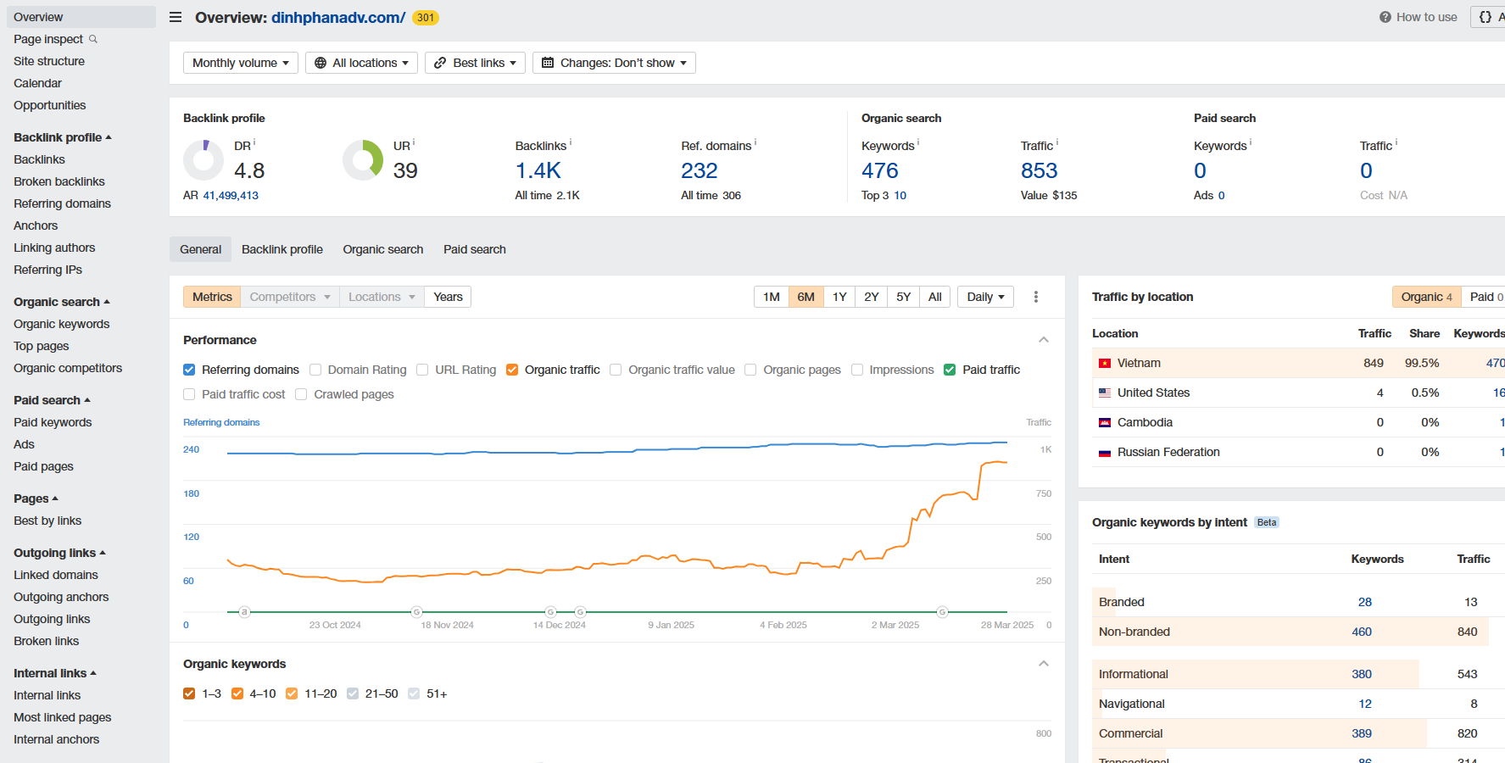The height and width of the screenshot is (763, 1505).
Task: Click the magnifier icon beside Page inspect
Action: pyautogui.click(x=93, y=39)
